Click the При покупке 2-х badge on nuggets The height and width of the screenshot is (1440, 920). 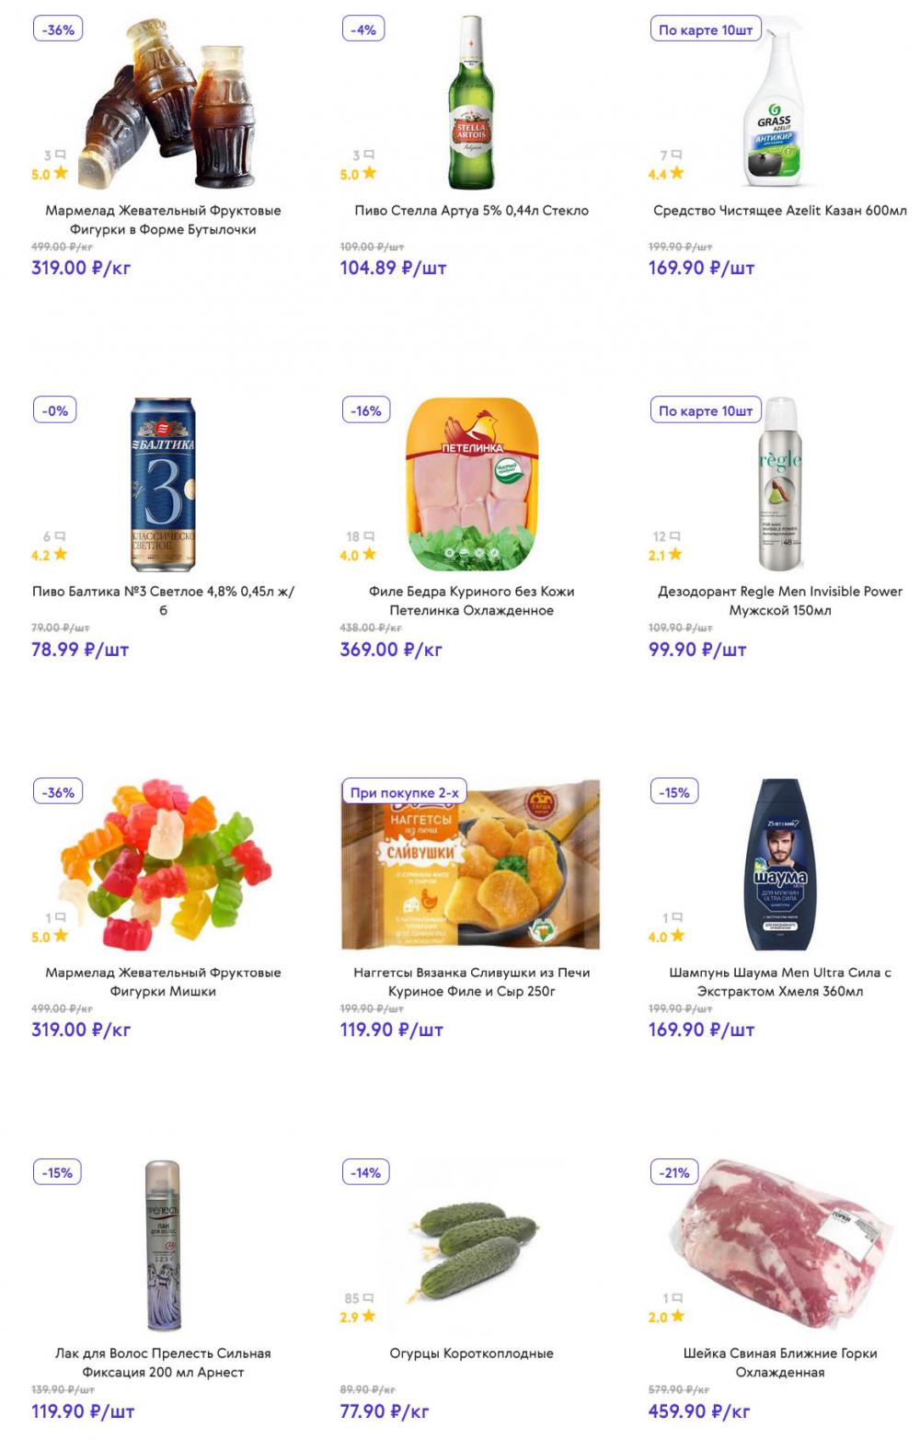404,792
